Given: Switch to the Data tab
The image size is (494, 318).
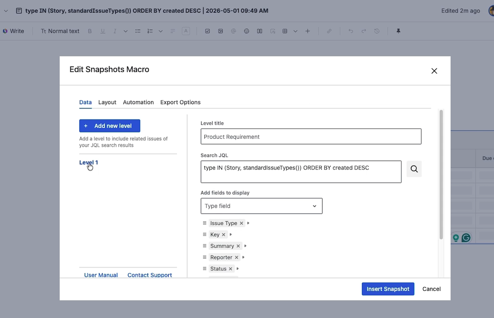Looking at the screenshot, I should point(85,102).
